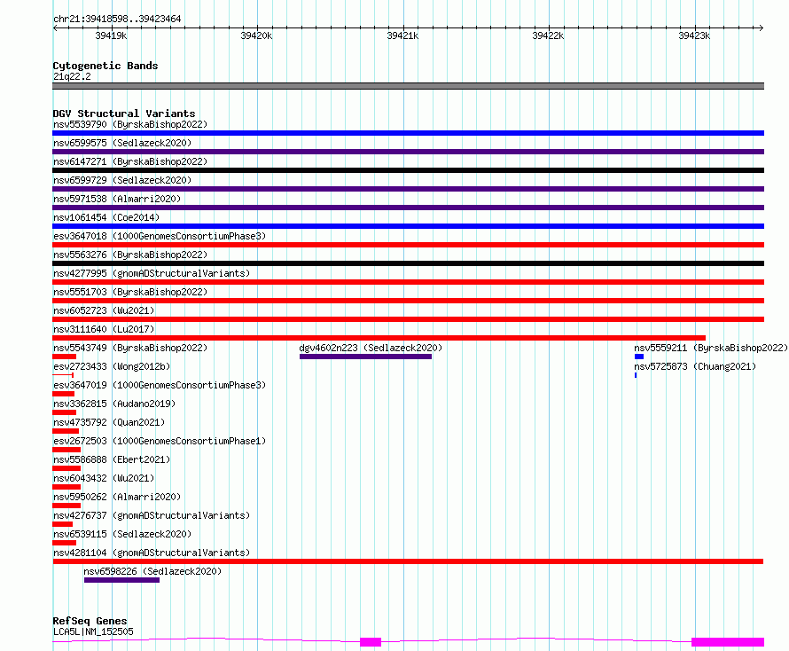Click the gray 21q22.2 cytogenetic band bar
This screenshot has height=651, width=789.
tap(408, 86)
